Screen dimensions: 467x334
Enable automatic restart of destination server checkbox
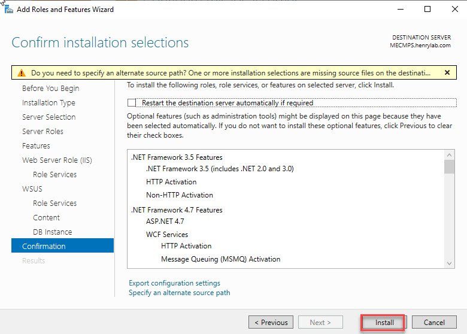point(132,103)
